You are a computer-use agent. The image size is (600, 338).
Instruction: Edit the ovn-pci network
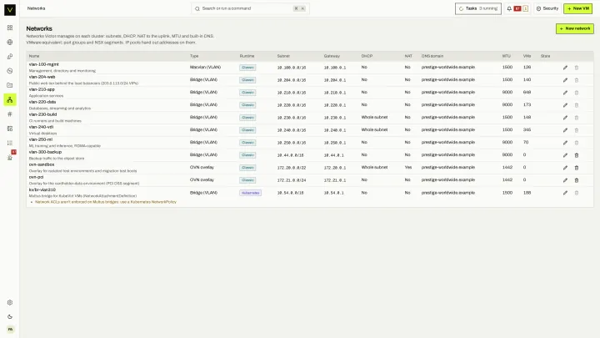[x=565, y=180]
